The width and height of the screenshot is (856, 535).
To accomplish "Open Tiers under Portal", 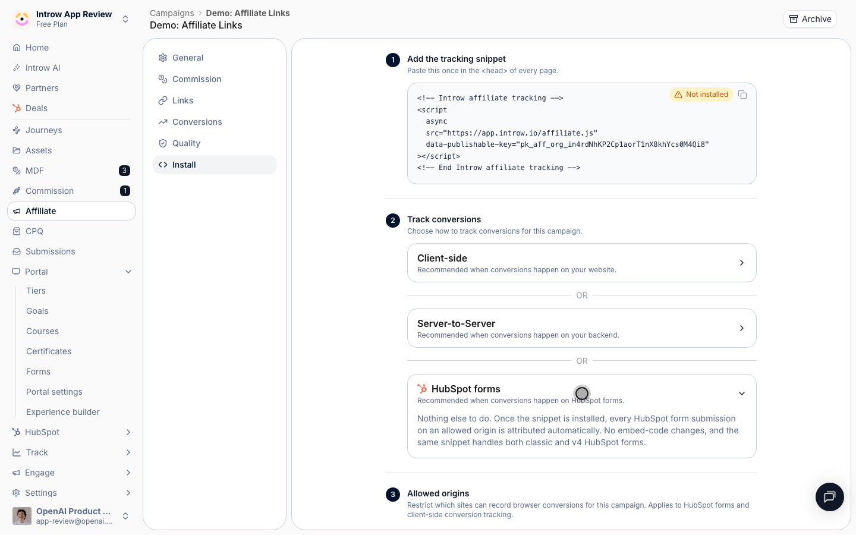I will 36,291.
